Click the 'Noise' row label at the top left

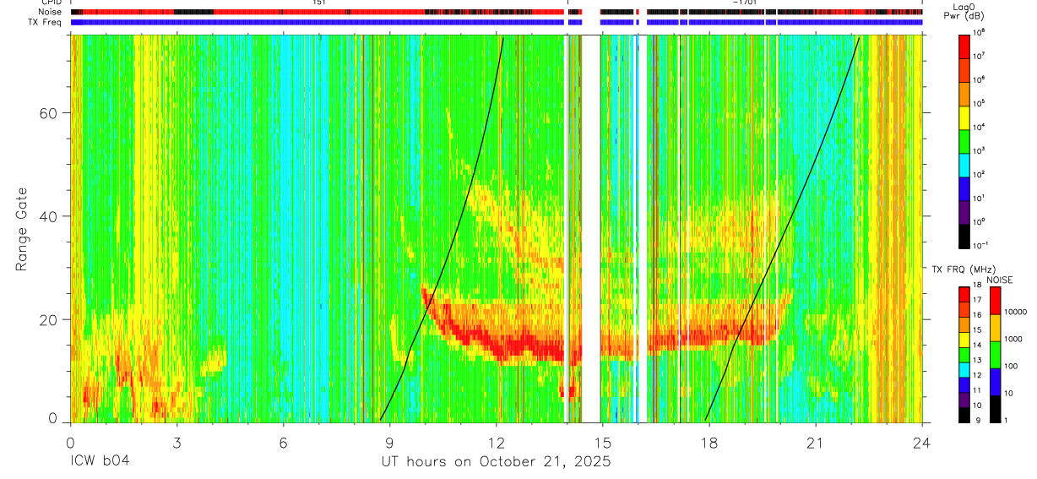click(52, 12)
